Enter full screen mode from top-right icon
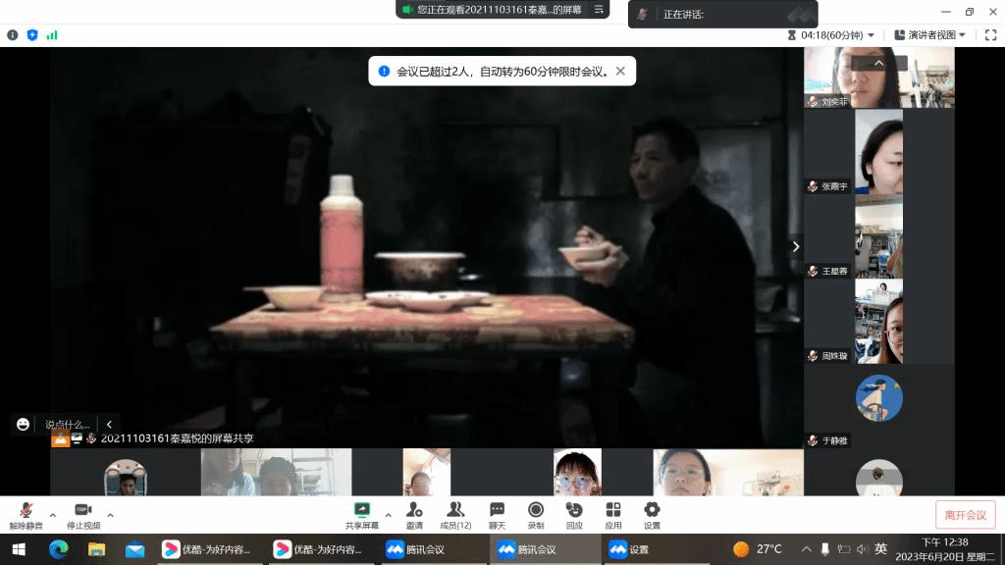The width and height of the screenshot is (1005, 565). (990, 35)
